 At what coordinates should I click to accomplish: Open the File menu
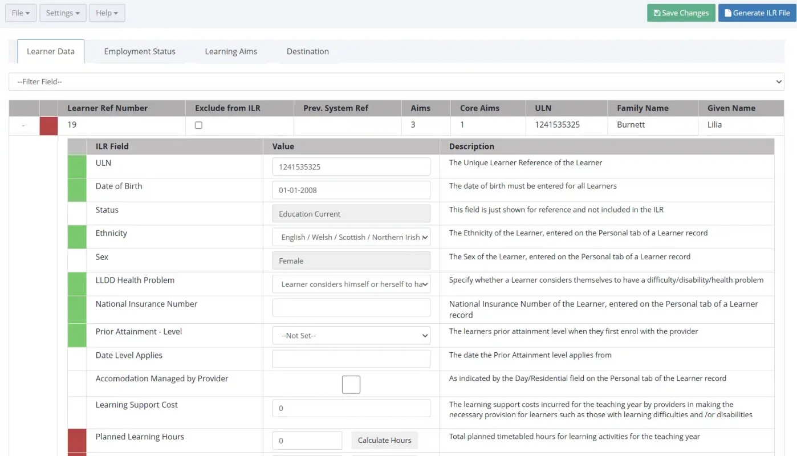pos(21,13)
